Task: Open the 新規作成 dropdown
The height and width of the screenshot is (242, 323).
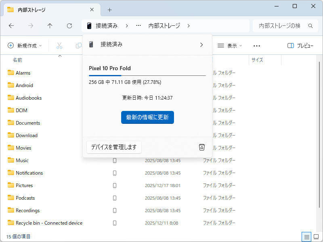Action: point(25,46)
